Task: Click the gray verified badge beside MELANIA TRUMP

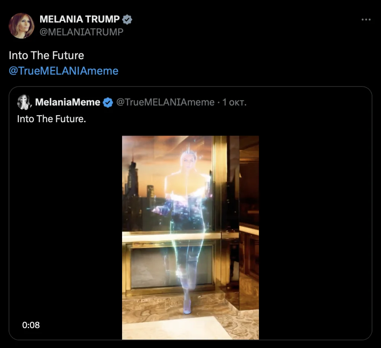Action: point(127,20)
